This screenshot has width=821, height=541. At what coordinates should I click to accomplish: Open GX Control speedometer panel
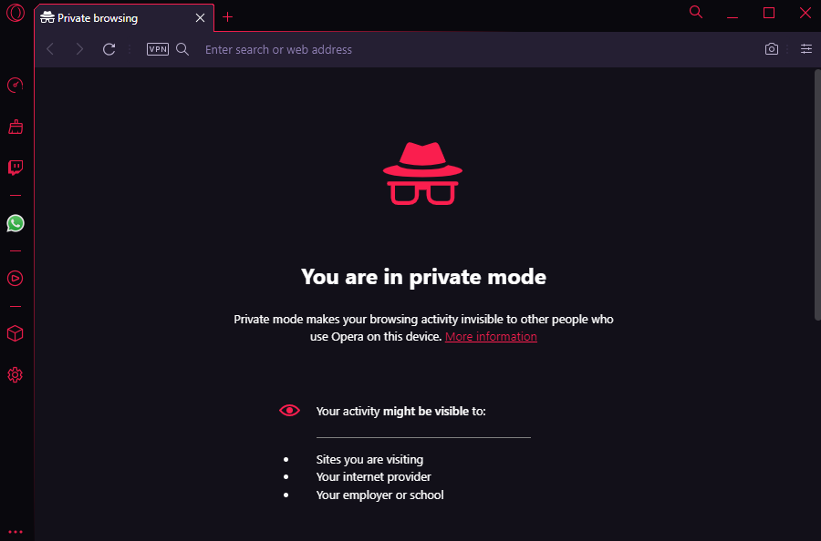pyautogui.click(x=15, y=86)
